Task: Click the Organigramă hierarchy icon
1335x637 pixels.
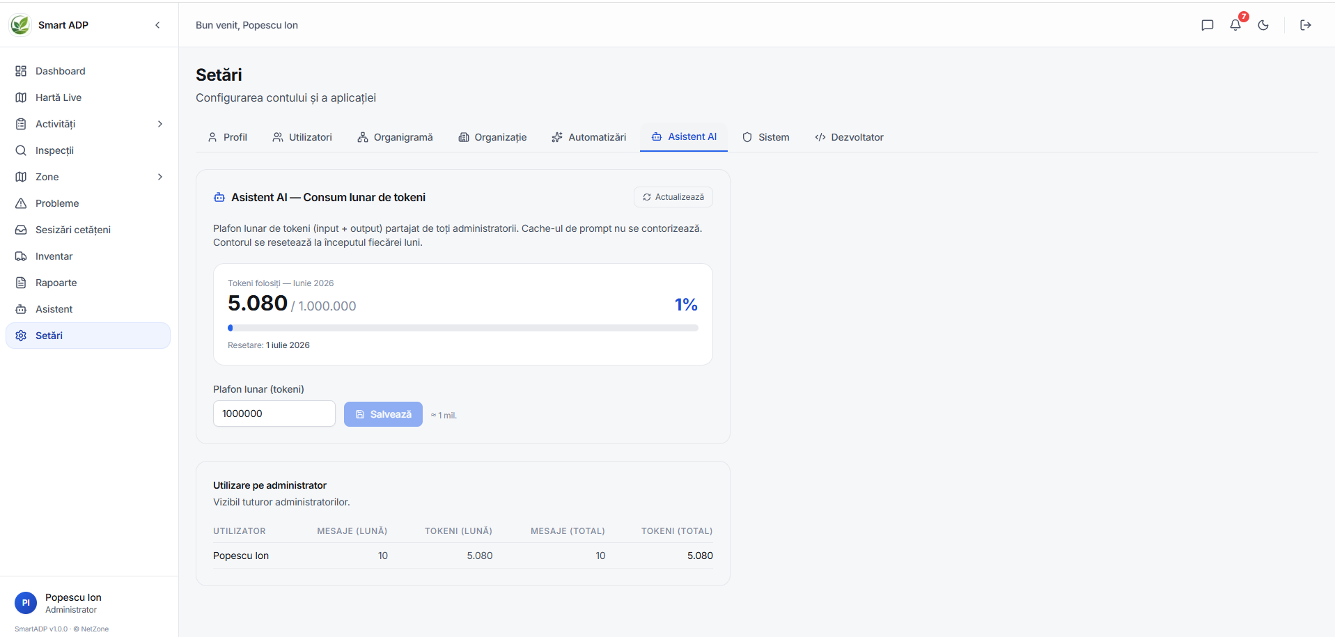Action: 362,137
